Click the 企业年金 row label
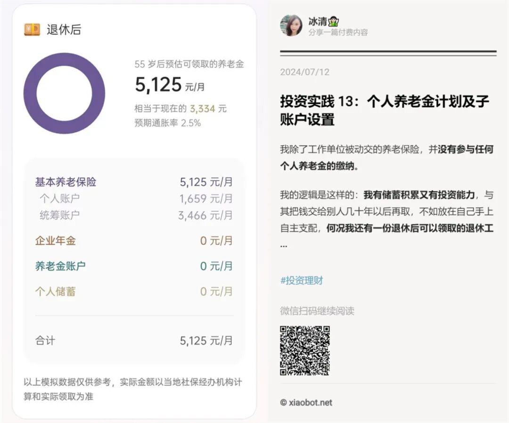Viewport: 509px width, 423px height. 56,241
